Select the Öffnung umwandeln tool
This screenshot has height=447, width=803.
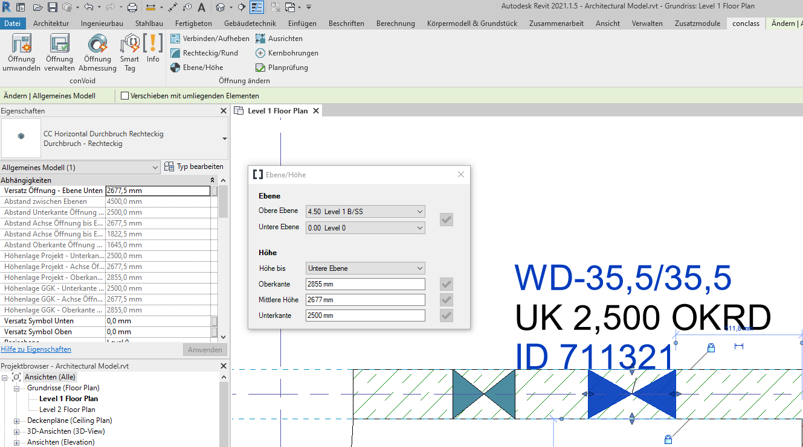click(21, 53)
